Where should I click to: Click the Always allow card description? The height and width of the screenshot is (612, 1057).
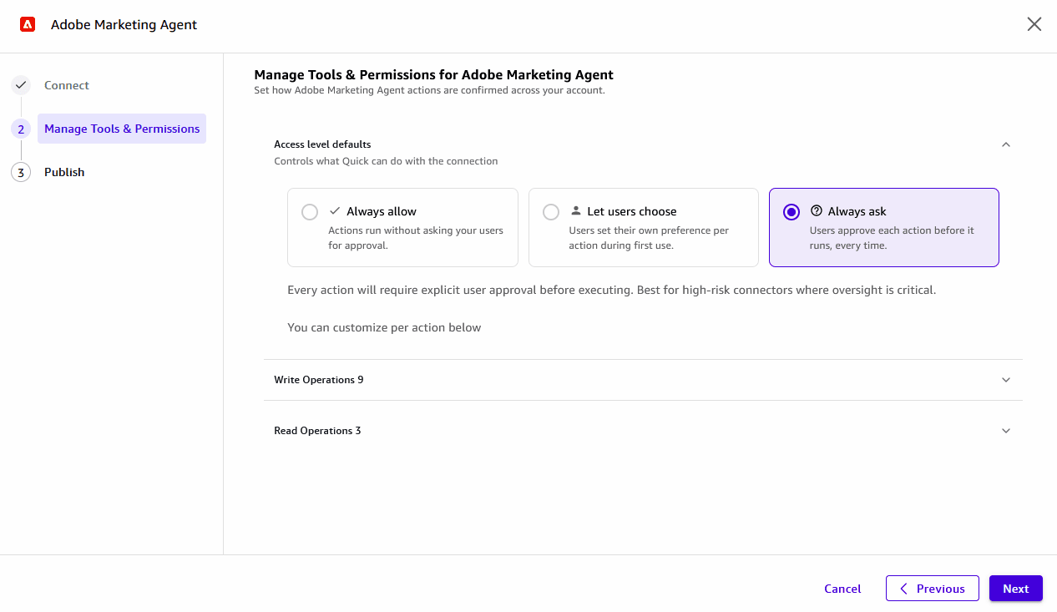coord(416,238)
